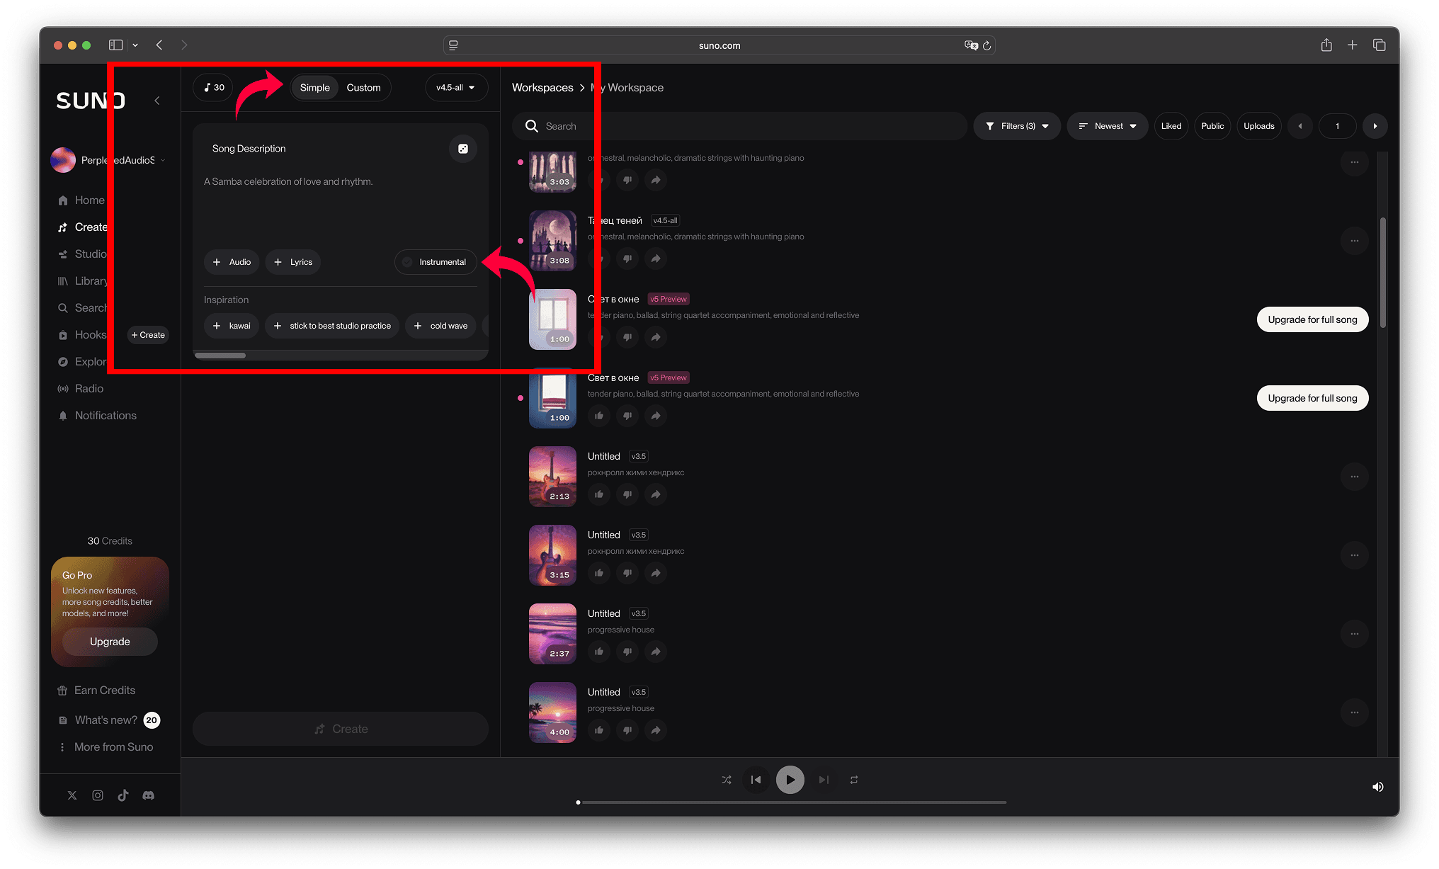This screenshot has width=1439, height=869.
Task: Expand the Filters (3) dropdown
Action: (1017, 126)
